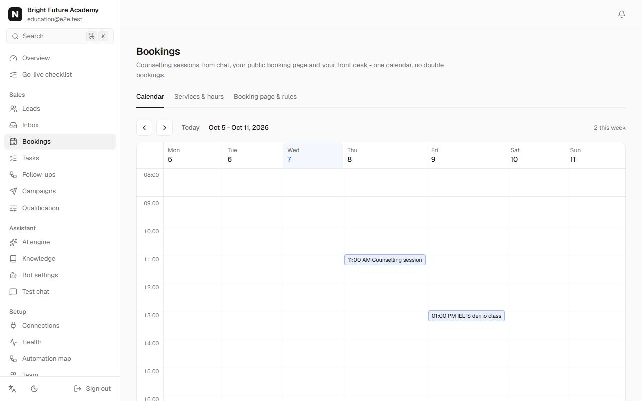Open the Tasks page
The image size is (642, 401).
[60, 158]
